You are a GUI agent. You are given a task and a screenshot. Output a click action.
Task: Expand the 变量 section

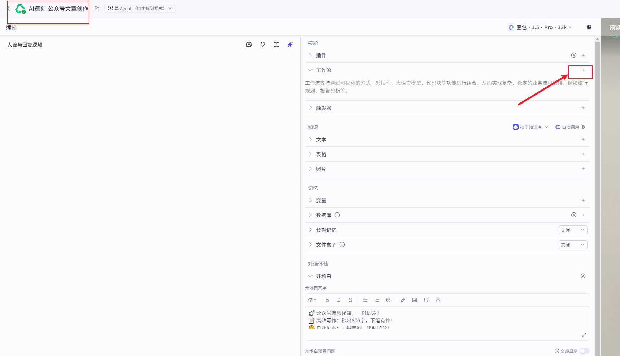[310, 200]
